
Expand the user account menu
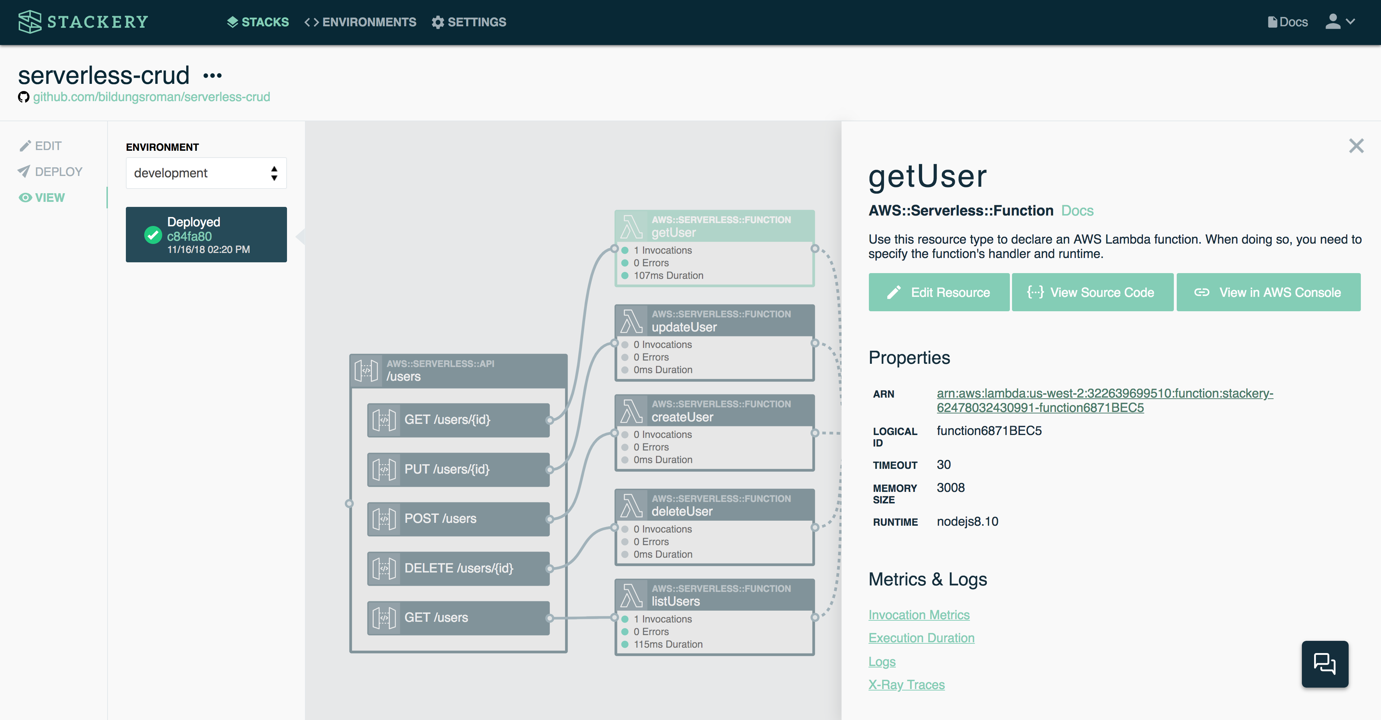(x=1340, y=22)
